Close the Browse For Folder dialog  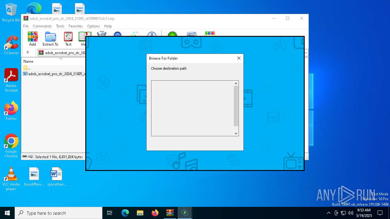tap(239, 58)
